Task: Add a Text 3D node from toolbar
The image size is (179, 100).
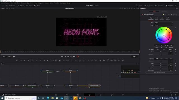Action: pyautogui.click(x=108, y=61)
